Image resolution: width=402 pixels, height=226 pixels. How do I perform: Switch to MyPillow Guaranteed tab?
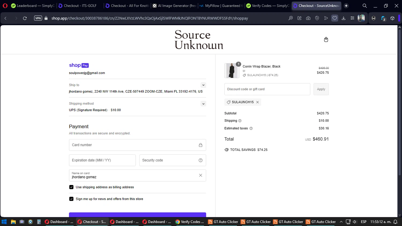pos(221,6)
